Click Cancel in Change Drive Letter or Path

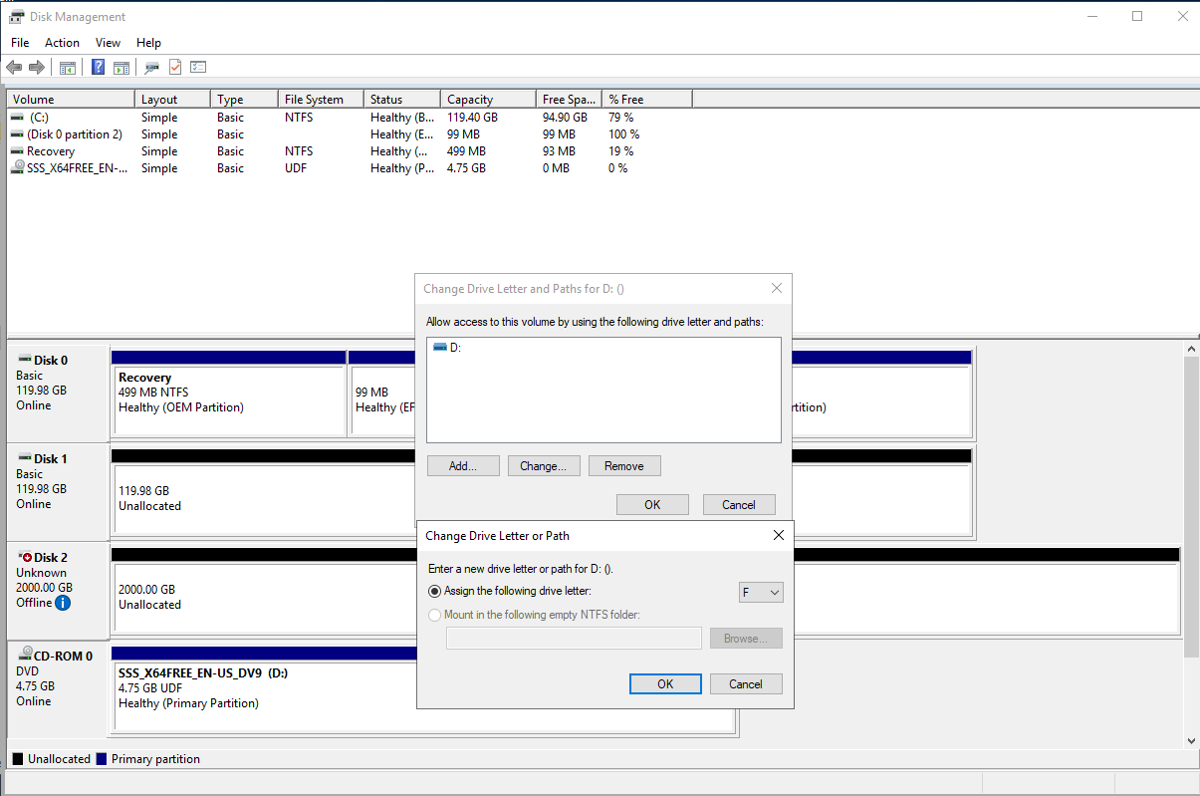746,684
